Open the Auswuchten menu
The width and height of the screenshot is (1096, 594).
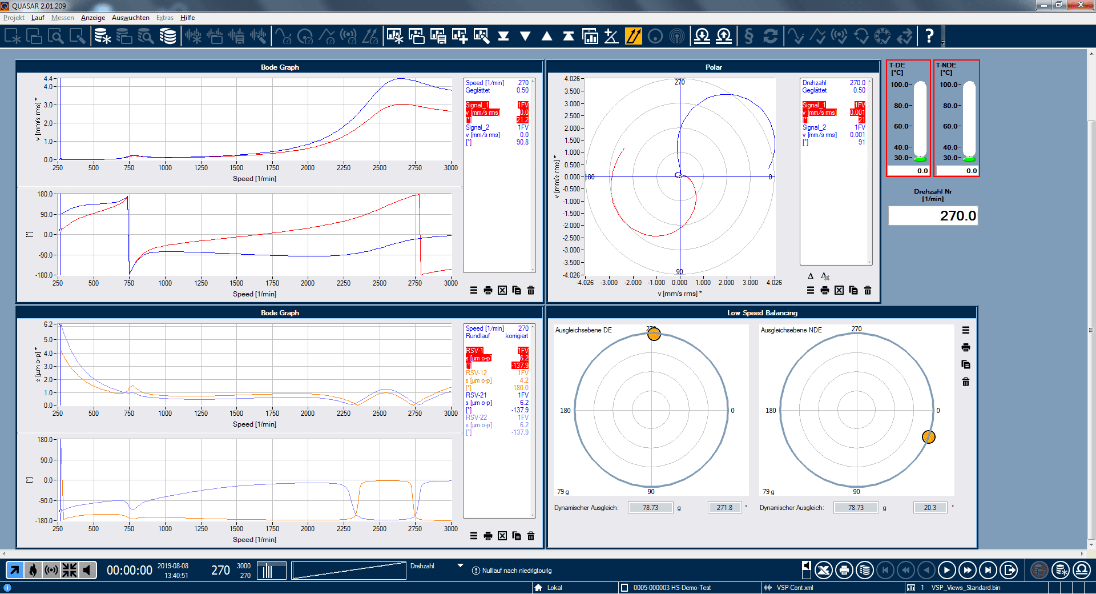pyautogui.click(x=131, y=18)
